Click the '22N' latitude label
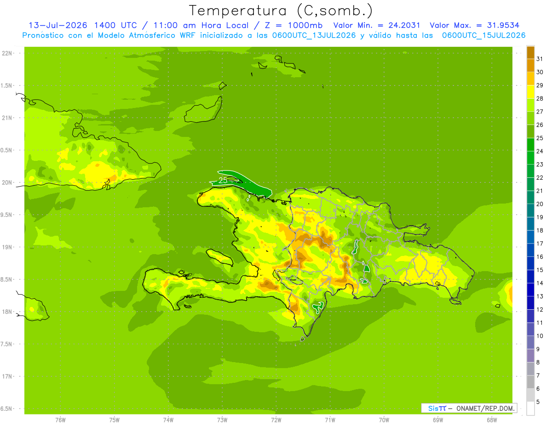This screenshot has height=426, width=552. coord(6,53)
